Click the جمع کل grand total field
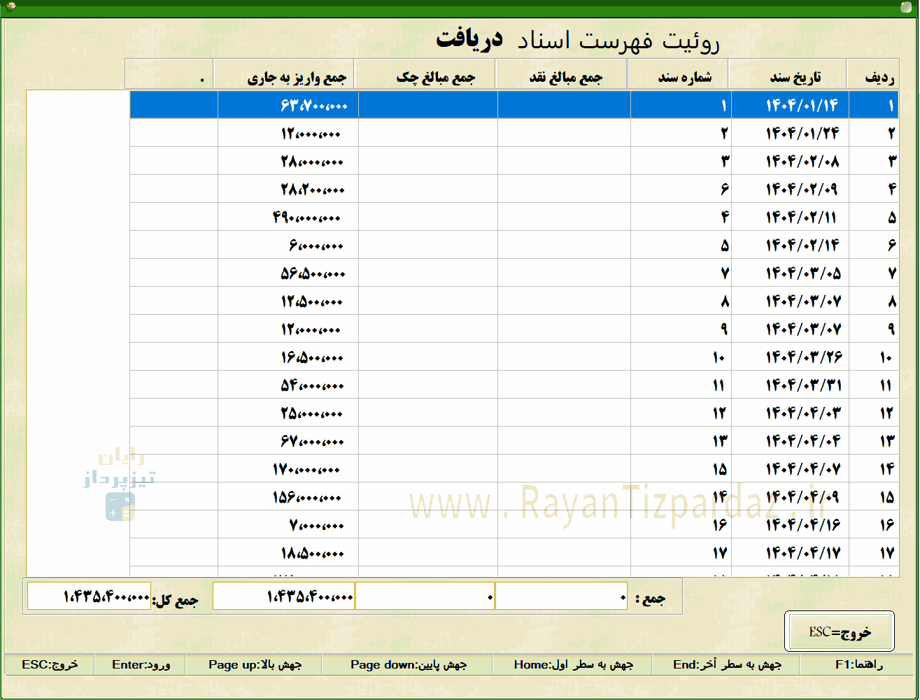The height and width of the screenshot is (700, 920). [89, 597]
